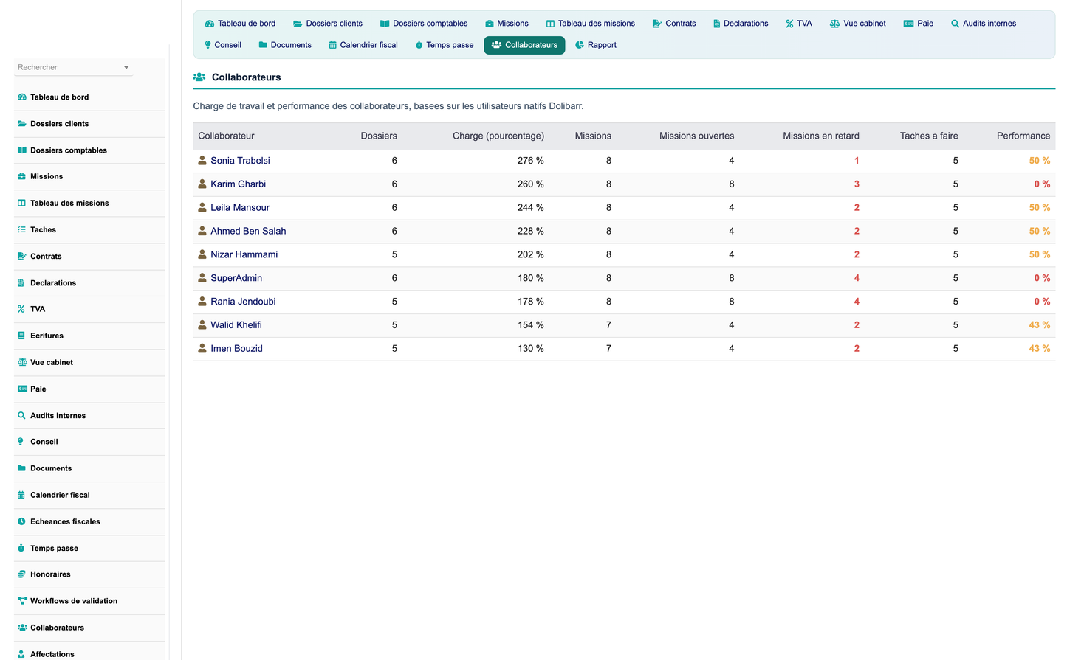Click the Documents sidebar folder icon
Screen dimensions: 1067x660
point(21,469)
